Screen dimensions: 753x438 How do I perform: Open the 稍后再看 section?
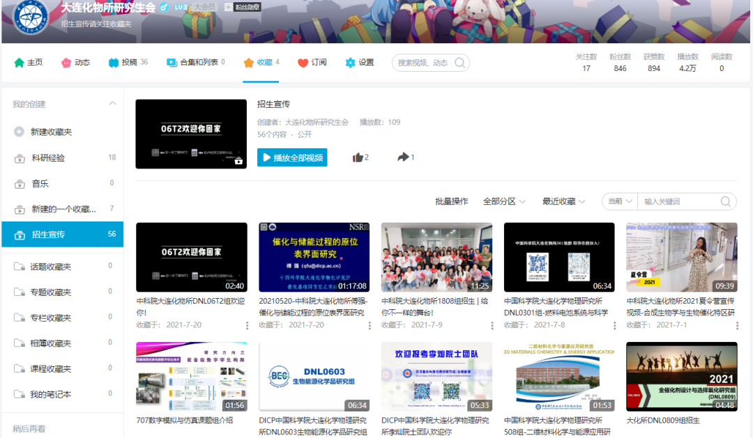pyautogui.click(x=29, y=429)
